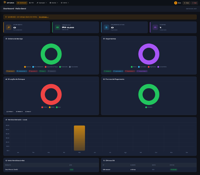This screenshot has height=175, width=200.
Task: Toggle Em Andamento legend entry
Action: tap(38, 67)
